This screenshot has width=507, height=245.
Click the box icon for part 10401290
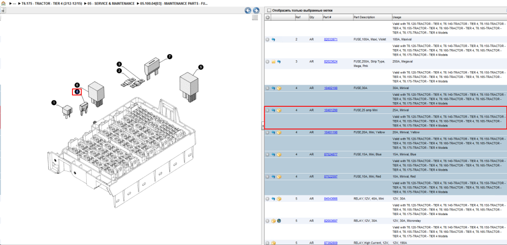point(279,110)
